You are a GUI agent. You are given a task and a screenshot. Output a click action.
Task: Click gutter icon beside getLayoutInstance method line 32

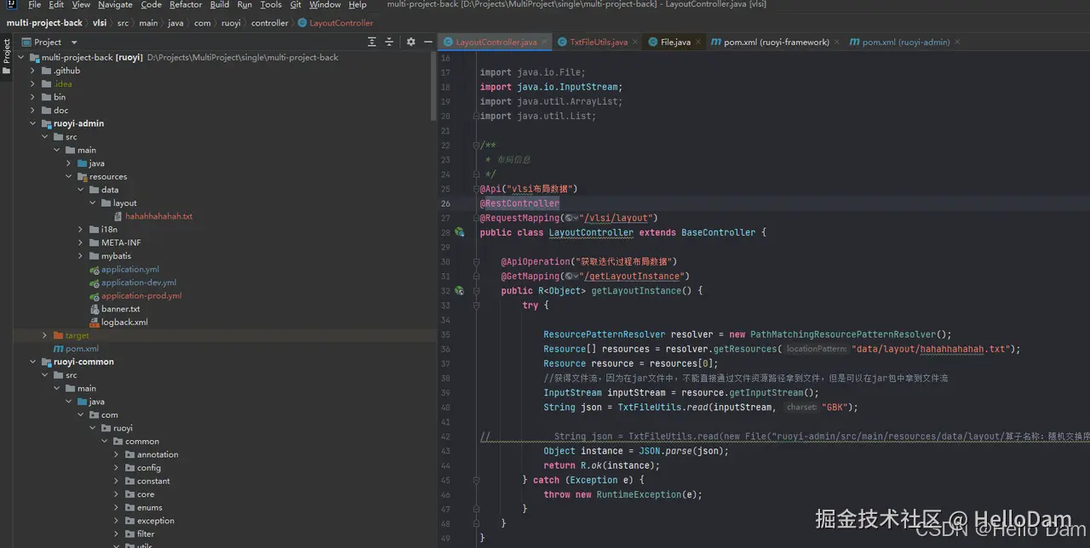coord(459,291)
